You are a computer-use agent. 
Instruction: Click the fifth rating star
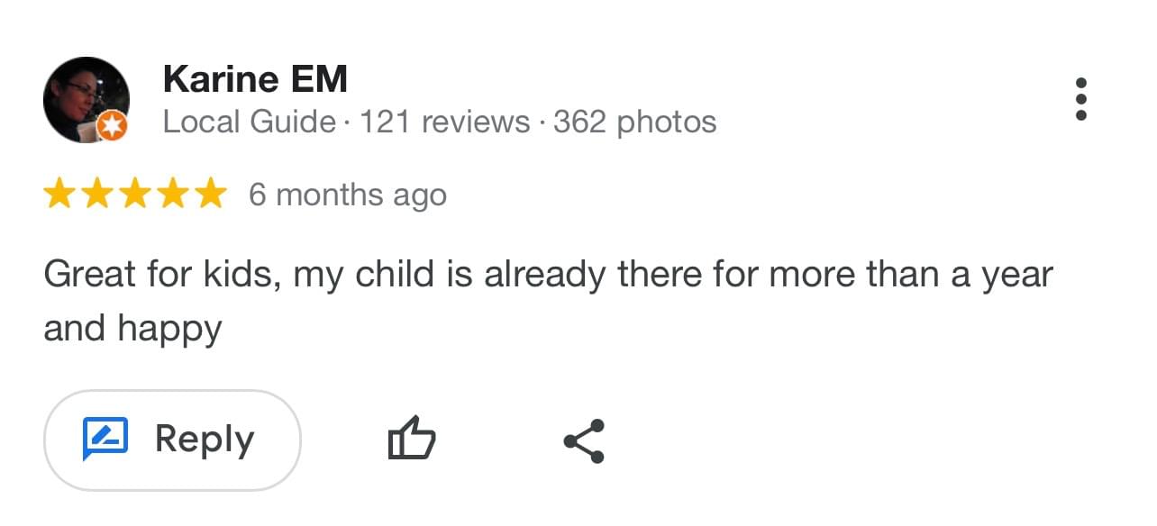(211, 194)
